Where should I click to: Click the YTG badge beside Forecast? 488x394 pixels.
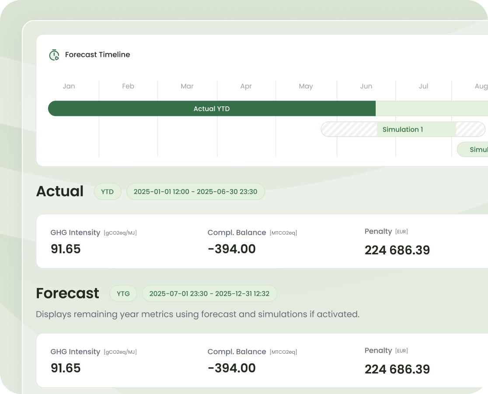(x=123, y=294)
